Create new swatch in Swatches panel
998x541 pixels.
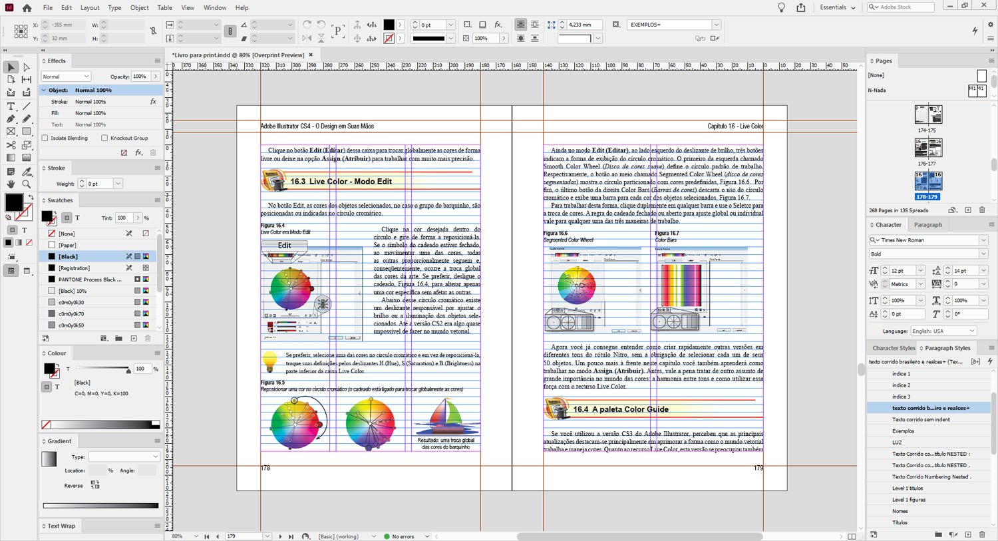(x=134, y=338)
